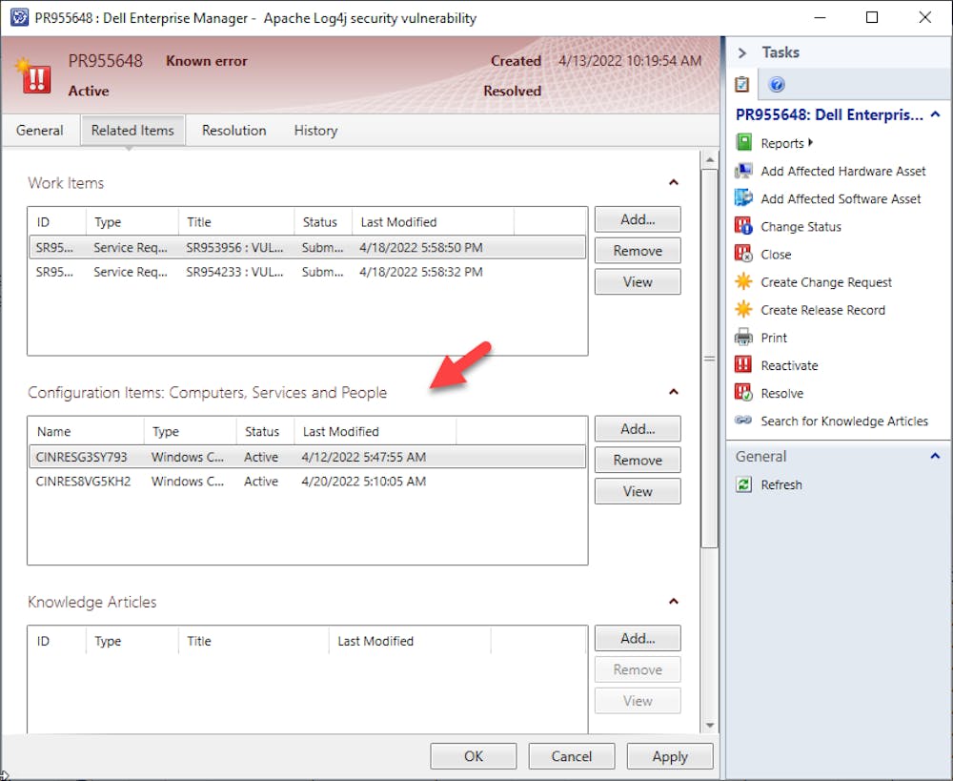
Task: Select Add Affected Software Asset
Action: [x=842, y=198]
